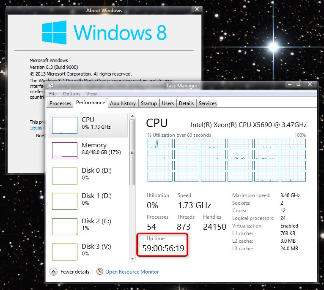This screenshot has width=324, height=290.
Task: Open the File menu
Action: coord(53,94)
